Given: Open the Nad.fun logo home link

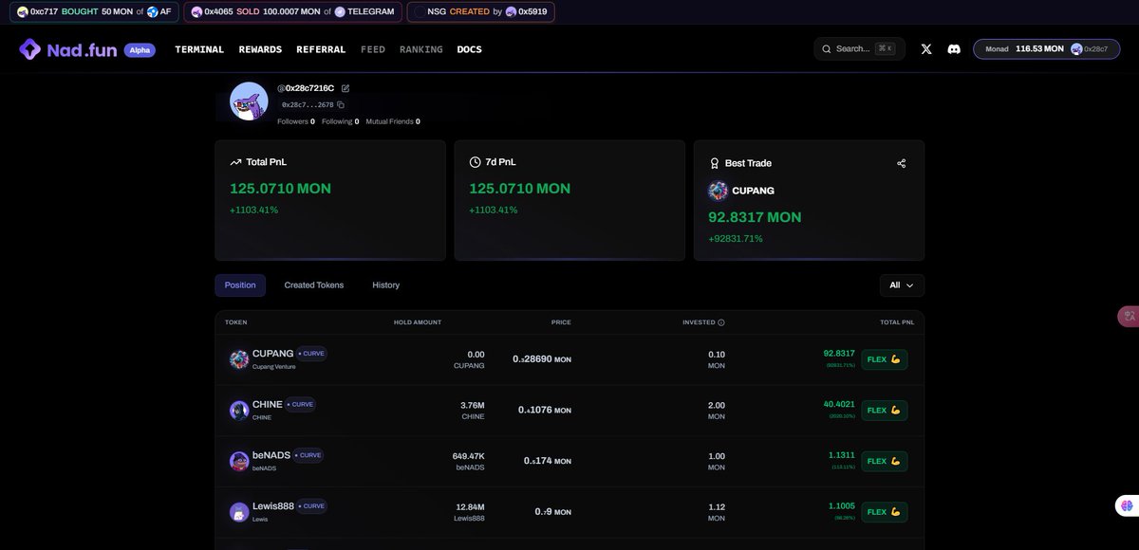Looking at the screenshot, I should tap(67, 49).
